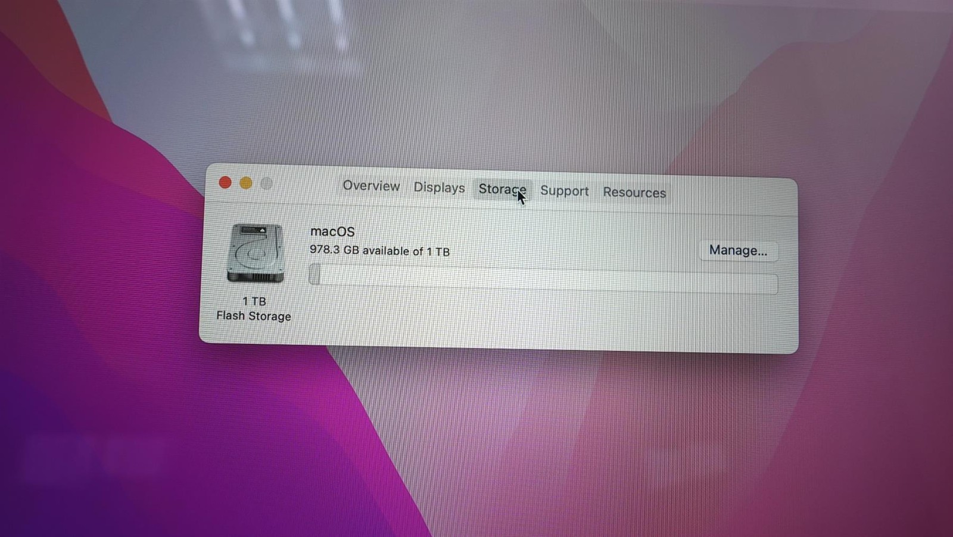
Task: Click the Manage... button
Action: [x=738, y=251]
